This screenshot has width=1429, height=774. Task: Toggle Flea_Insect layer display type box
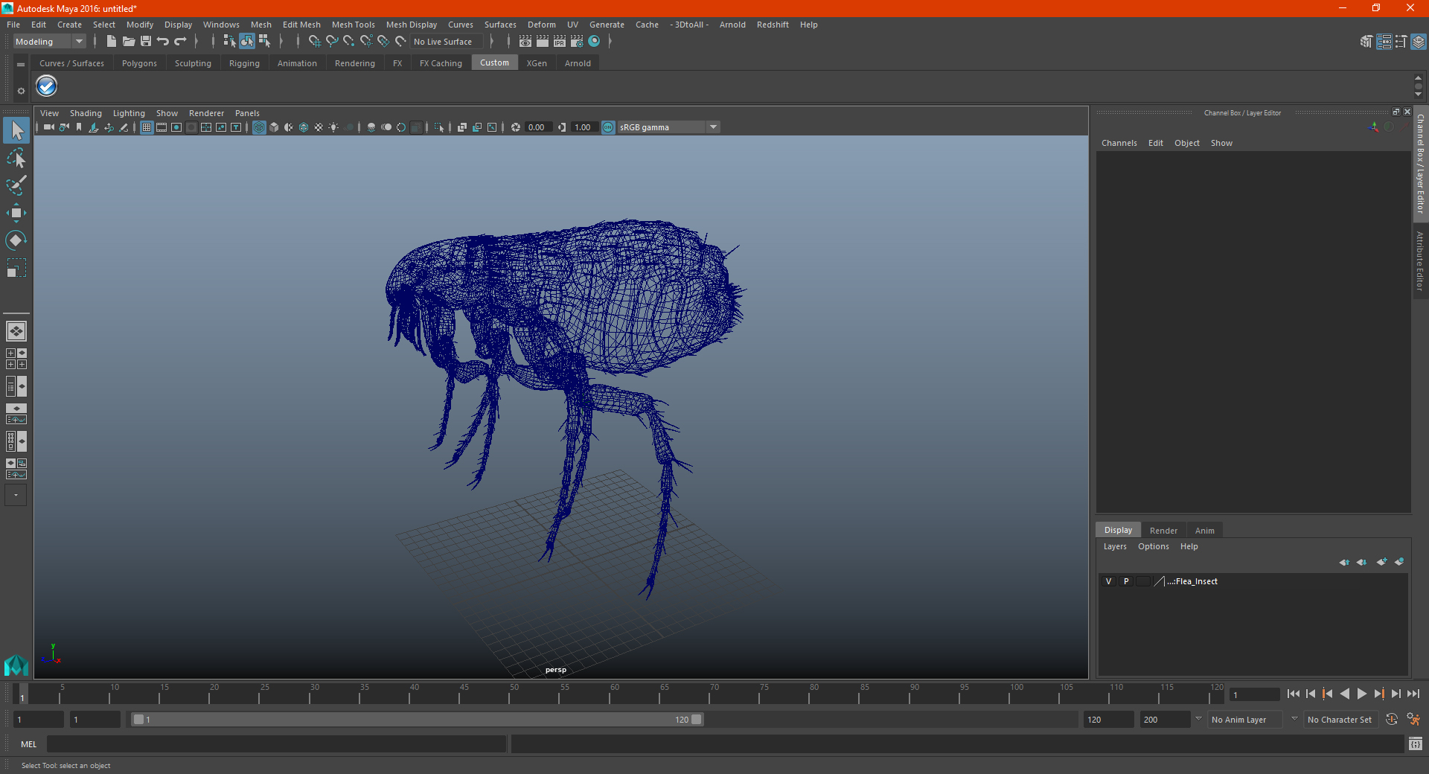[1143, 581]
